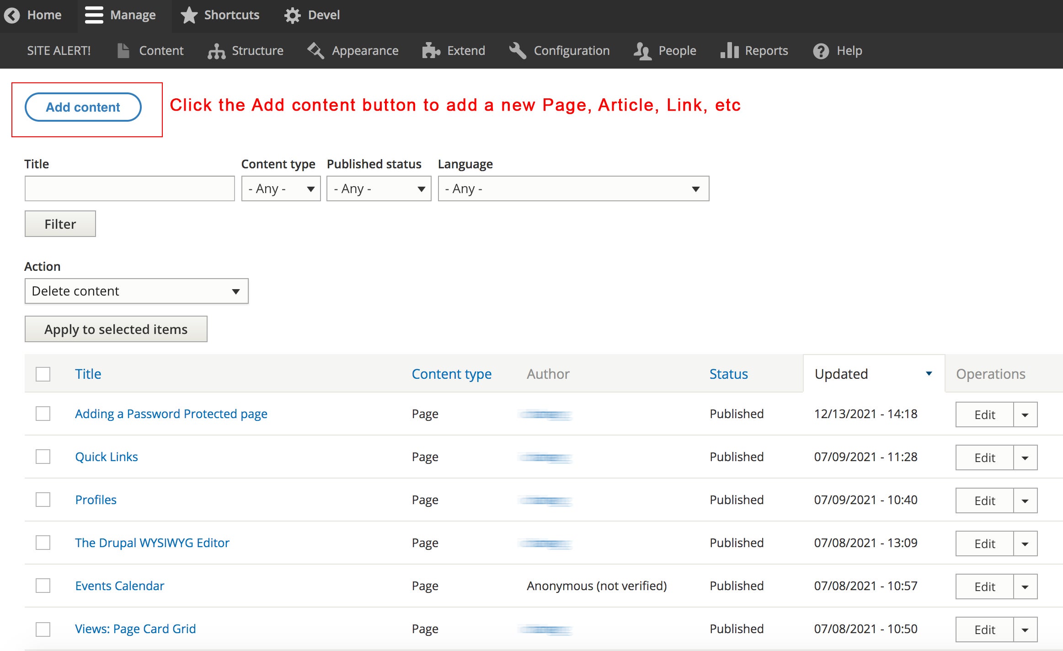This screenshot has width=1063, height=651.
Task: Sort table by Title column header
Action: pyautogui.click(x=88, y=374)
